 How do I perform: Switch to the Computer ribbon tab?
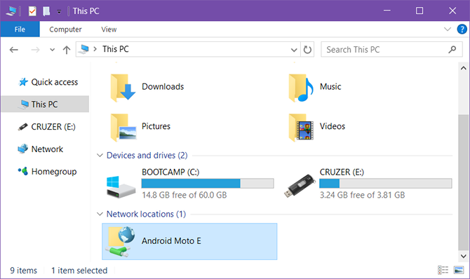65,29
